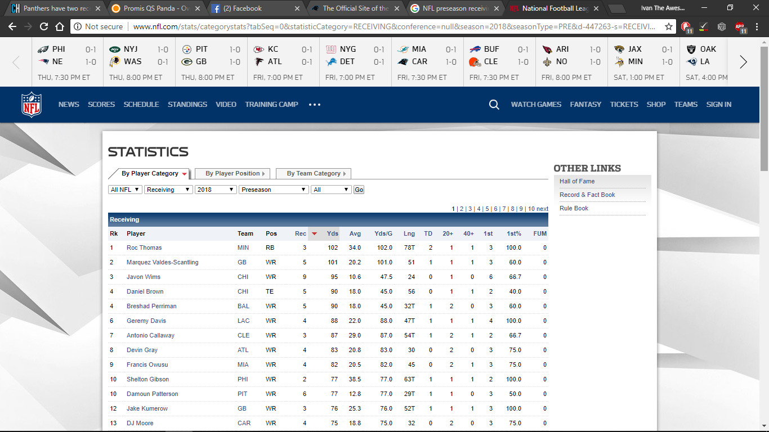This screenshot has height=432, width=769.
Task: Open the PIT vs GB game score
Action: [x=211, y=62]
